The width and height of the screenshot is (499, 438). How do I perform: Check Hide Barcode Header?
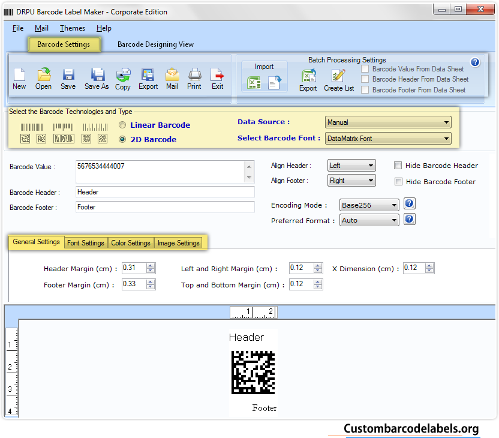pos(398,165)
